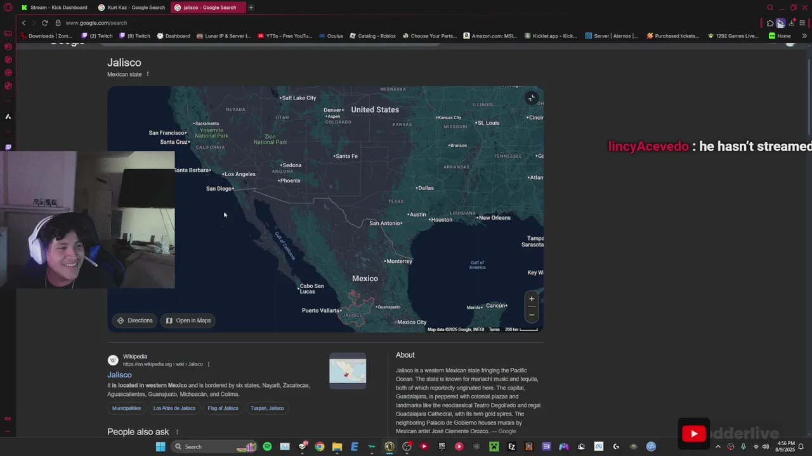Open the Easy Setup menu icon
The width and height of the screenshot is (812, 456).
coord(802,23)
